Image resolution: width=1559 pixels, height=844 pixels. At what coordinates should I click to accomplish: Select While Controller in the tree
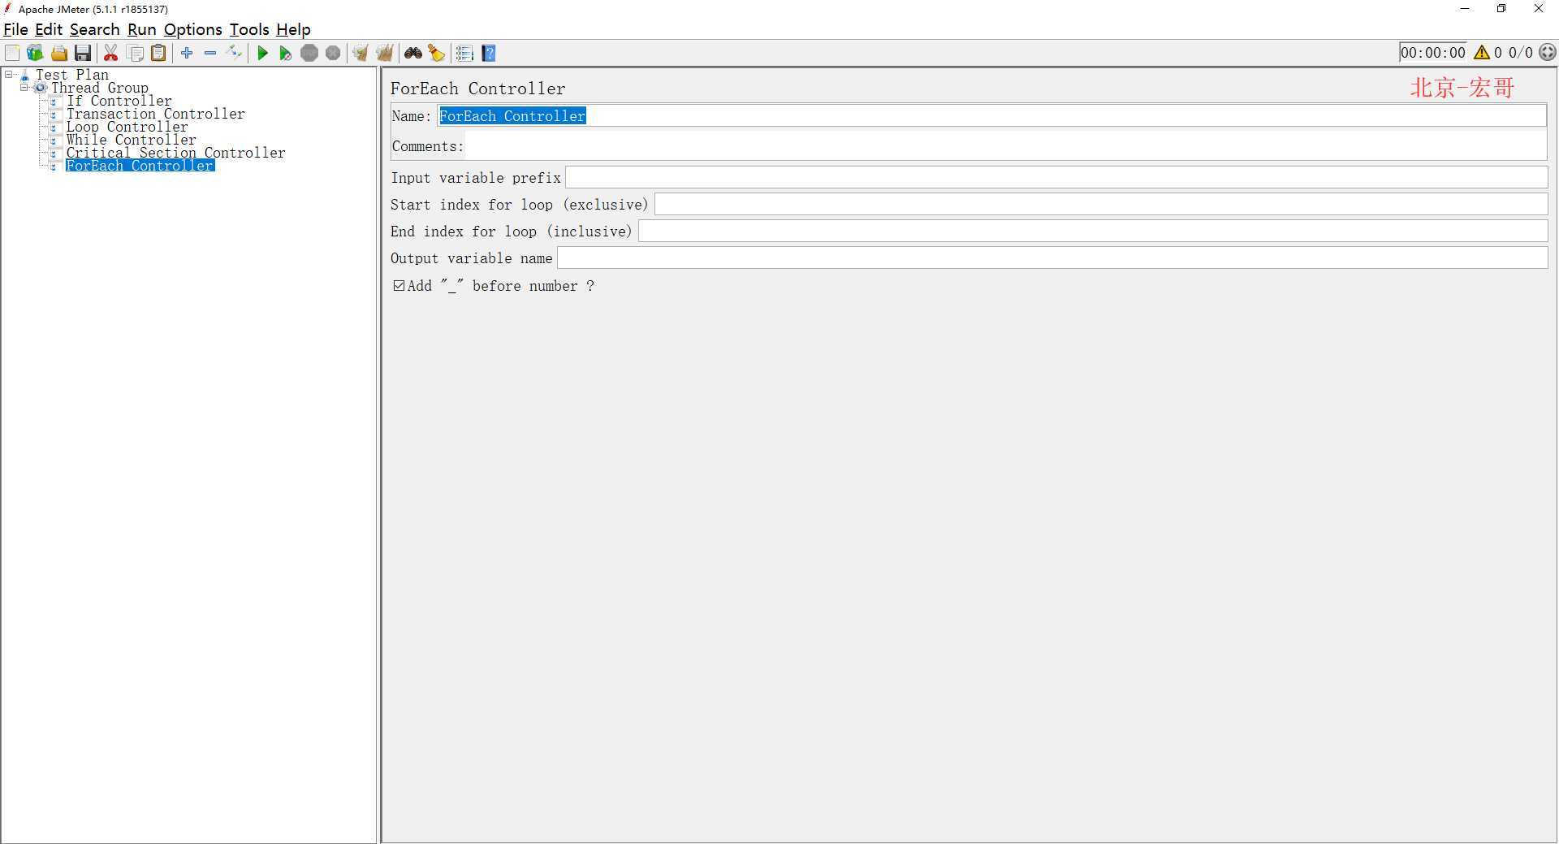(x=132, y=140)
